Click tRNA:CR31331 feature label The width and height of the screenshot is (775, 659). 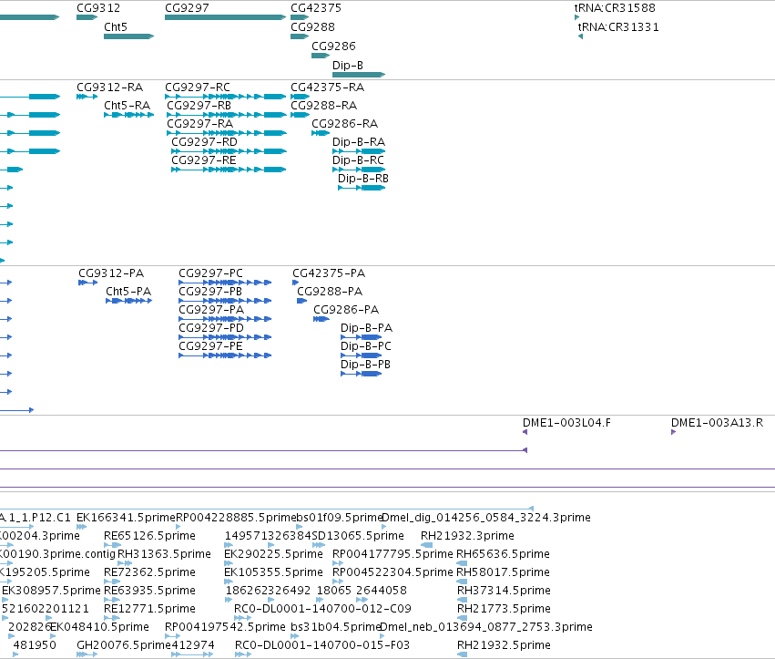pyautogui.click(x=618, y=26)
